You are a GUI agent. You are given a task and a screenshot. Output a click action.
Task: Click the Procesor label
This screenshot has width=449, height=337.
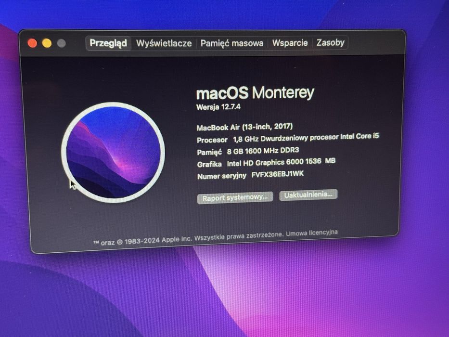coord(212,140)
